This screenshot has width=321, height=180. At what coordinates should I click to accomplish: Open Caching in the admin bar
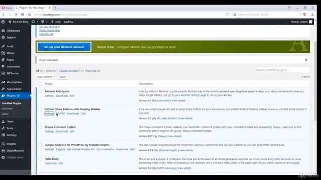(x=69, y=22)
